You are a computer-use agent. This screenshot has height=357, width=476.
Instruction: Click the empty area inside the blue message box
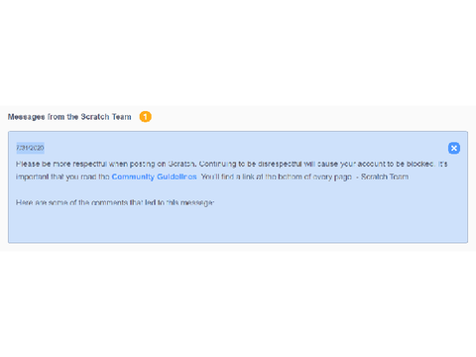click(x=238, y=225)
